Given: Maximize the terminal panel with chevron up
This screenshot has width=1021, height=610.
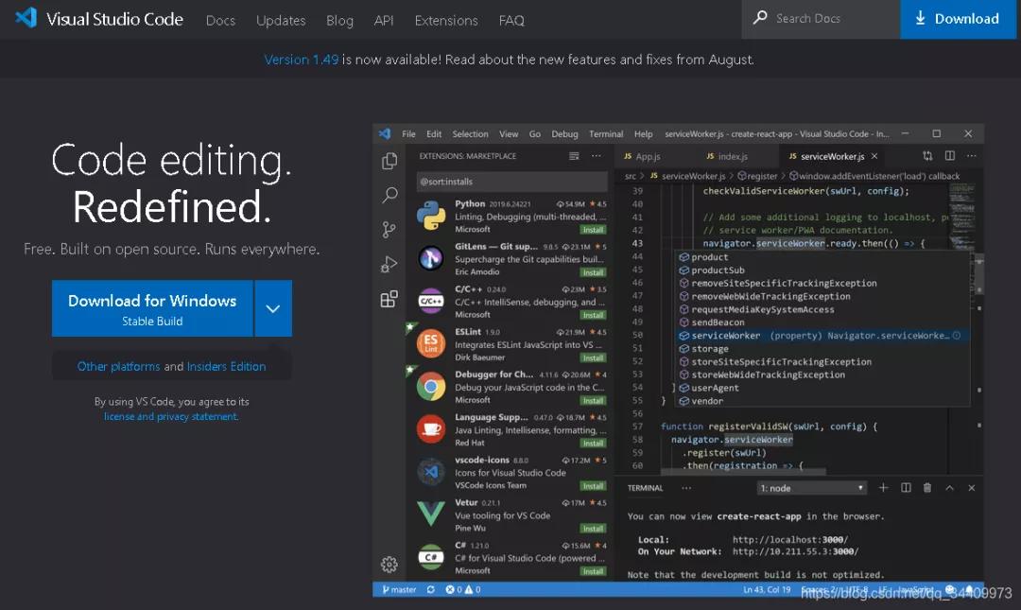Looking at the screenshot, I should pyautogui.click(x=949, y=487).
